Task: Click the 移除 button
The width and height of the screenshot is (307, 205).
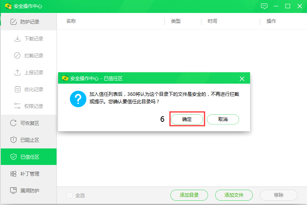Action: coord(279,195)
